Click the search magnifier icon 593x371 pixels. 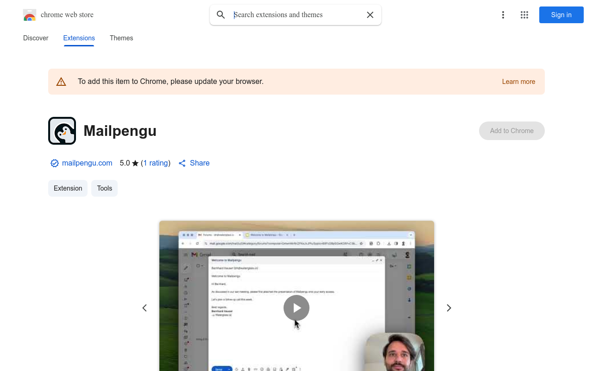[x=221, y=15]
